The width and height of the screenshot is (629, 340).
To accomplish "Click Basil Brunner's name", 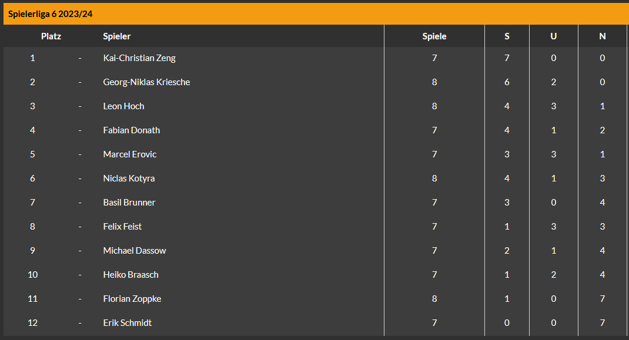I will 129,203.
